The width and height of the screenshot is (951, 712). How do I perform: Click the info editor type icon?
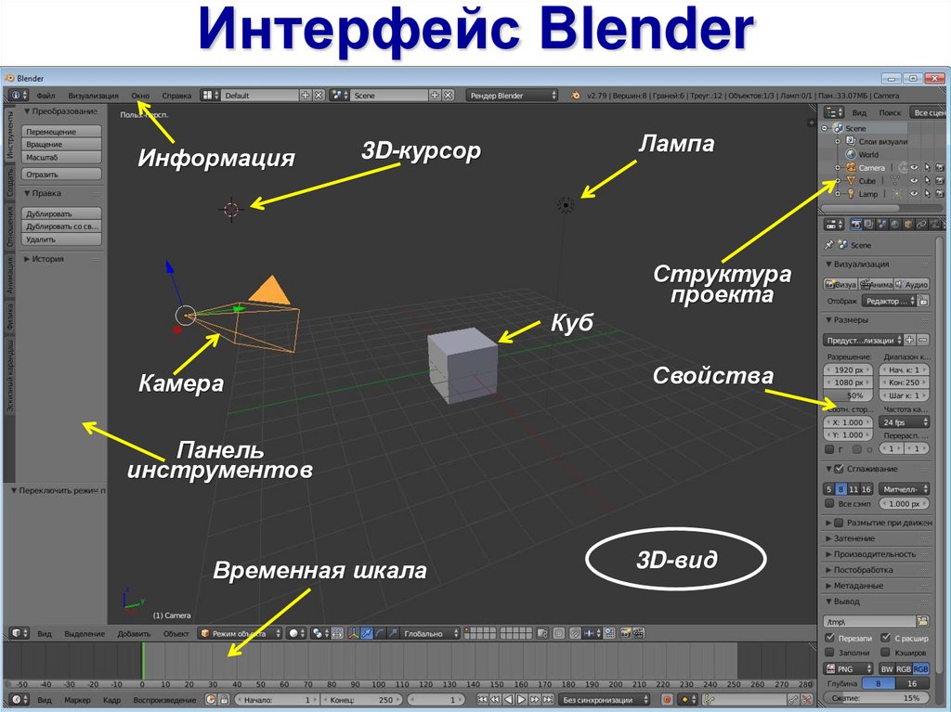tap(18, 96)
